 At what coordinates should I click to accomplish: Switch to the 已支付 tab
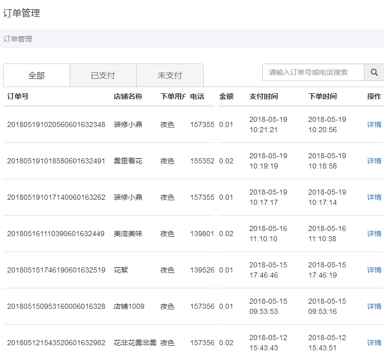(x=103, y=76)
